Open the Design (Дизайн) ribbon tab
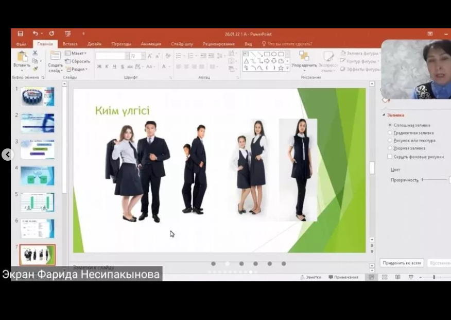Screen dimensions: 451x320 pos(94,44)
